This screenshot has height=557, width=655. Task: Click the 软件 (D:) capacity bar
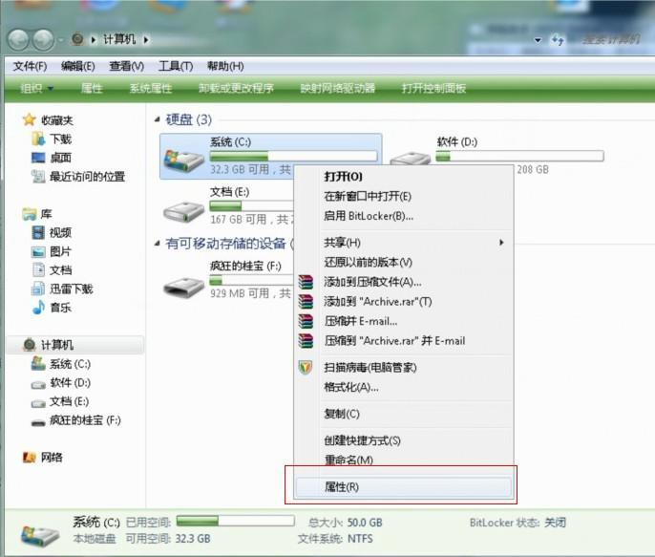(x=519, y=157)
